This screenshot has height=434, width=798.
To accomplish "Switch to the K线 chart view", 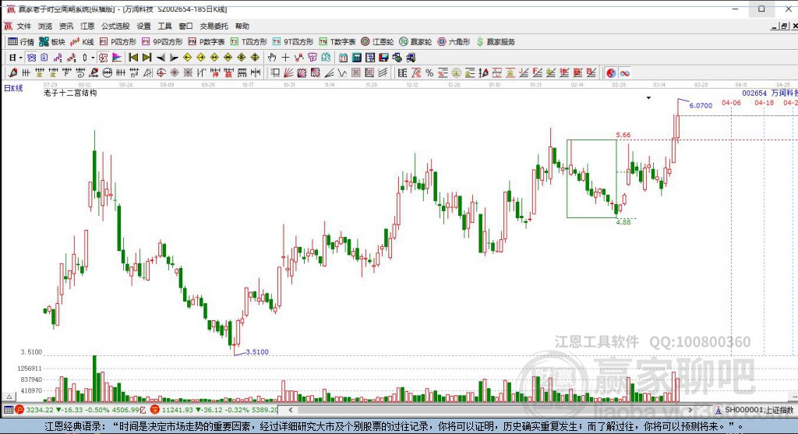I will click(x=82, y=42).
